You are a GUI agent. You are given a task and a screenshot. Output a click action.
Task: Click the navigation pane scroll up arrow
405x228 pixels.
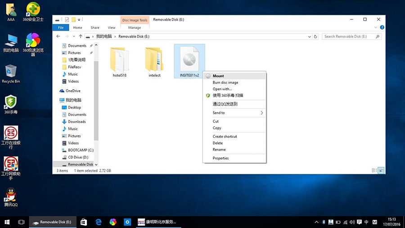[x=96, y=45]
